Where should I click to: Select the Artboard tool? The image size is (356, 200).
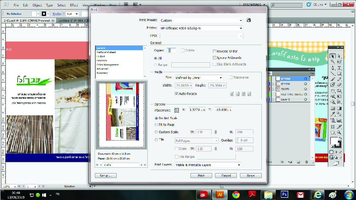click(x=333, y=127)
